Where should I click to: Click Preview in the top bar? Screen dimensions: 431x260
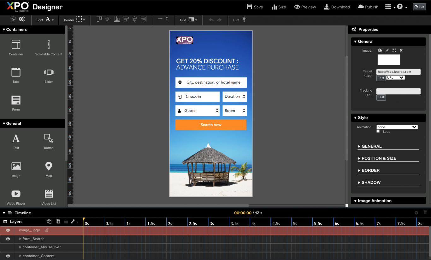pos(305,7)
